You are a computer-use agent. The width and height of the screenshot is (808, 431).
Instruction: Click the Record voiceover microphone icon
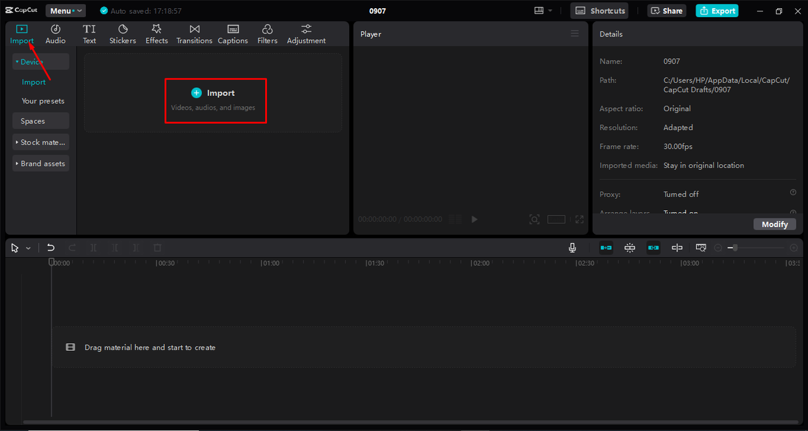pyautogui.click(x=573, y=248)
